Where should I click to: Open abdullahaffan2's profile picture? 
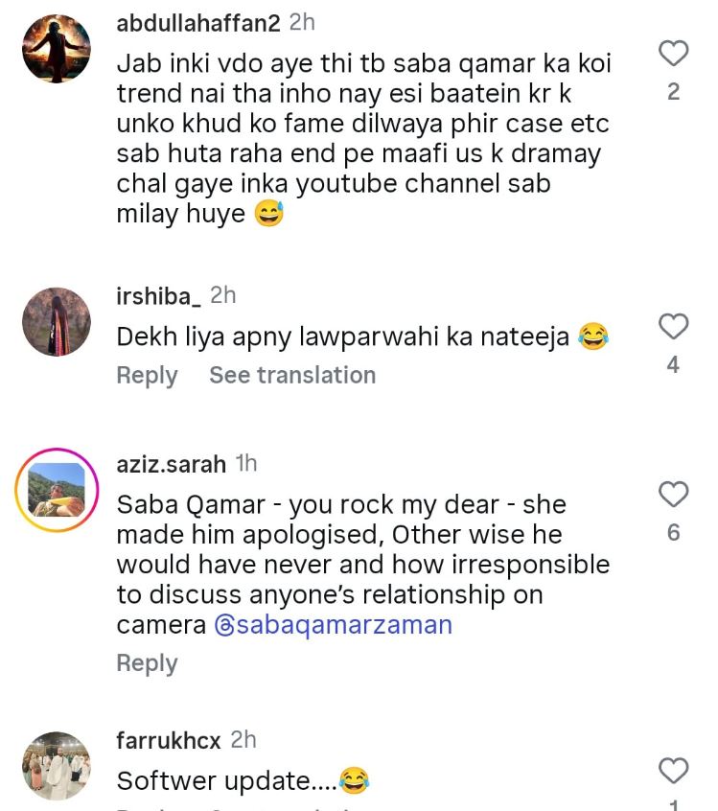(57, 49)
